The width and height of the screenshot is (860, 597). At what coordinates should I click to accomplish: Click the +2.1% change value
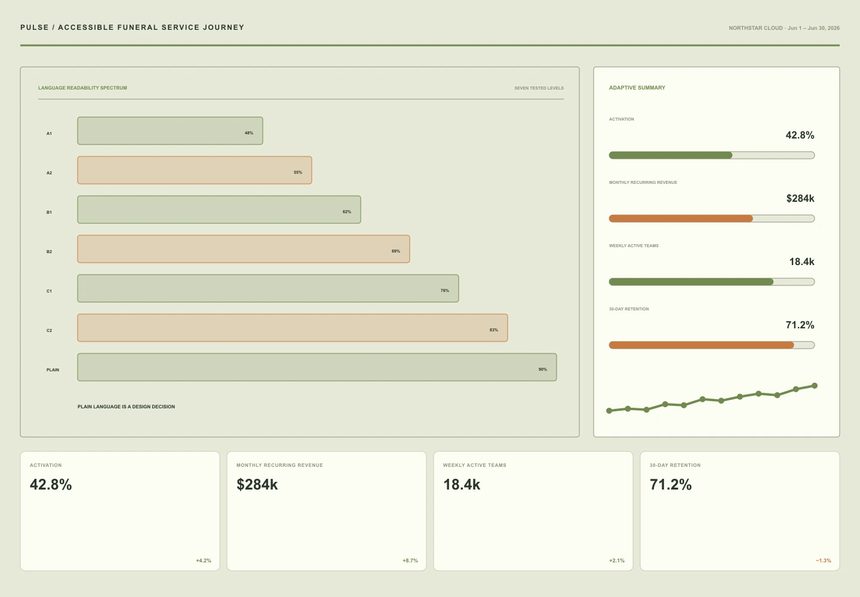pos(617,561)
